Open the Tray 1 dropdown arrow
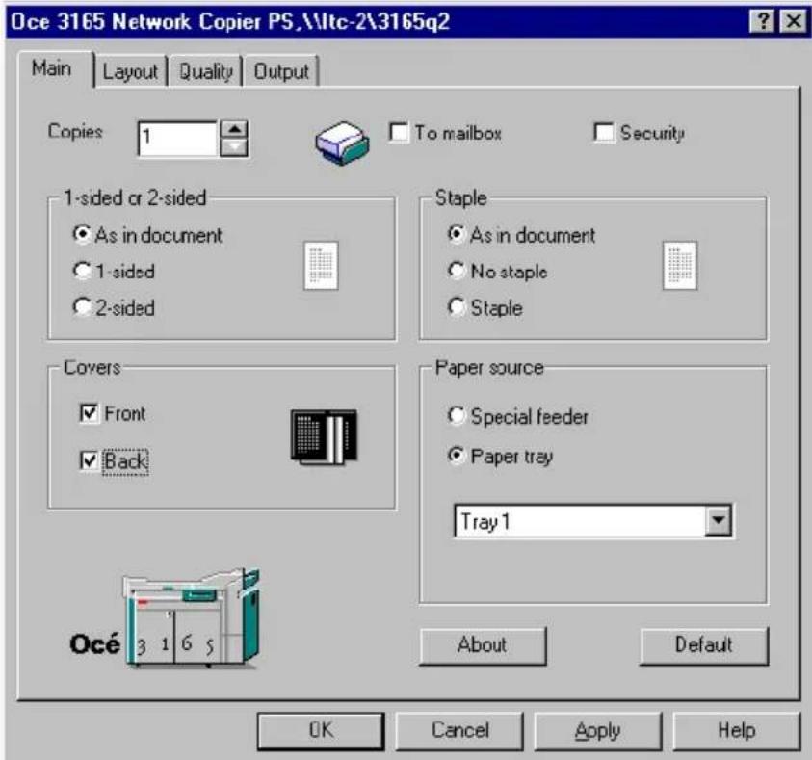Image resolution: width=812 pixels, height=760 pixels. (x=719, y=520)
